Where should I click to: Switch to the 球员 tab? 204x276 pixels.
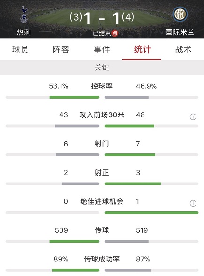[20, 49]
